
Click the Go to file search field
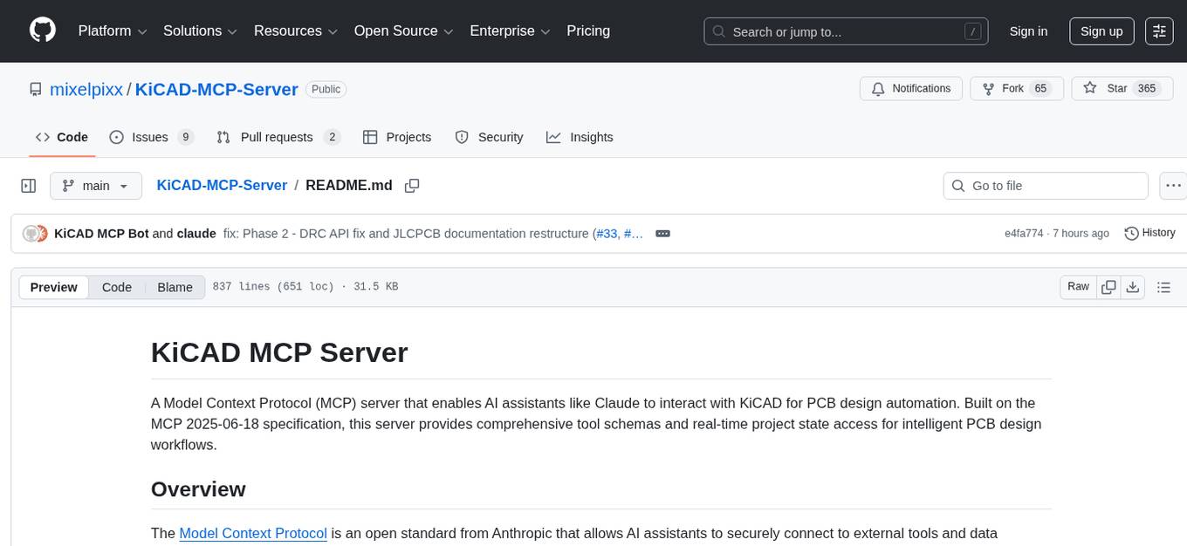coord(1045,185)
